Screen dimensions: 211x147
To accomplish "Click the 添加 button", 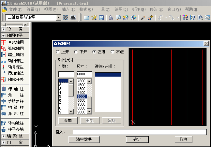I will [68, 121].
